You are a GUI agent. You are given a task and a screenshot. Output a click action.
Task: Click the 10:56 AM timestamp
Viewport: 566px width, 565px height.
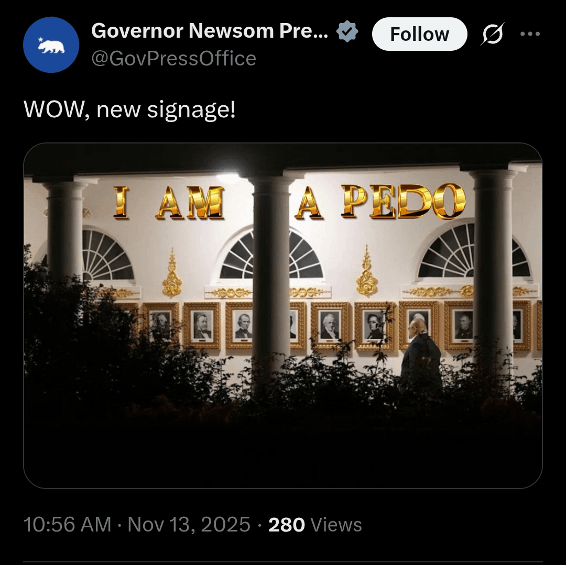[x=67, y=525]
